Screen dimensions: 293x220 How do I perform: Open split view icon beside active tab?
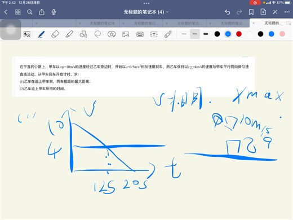[x=288, y=23]
